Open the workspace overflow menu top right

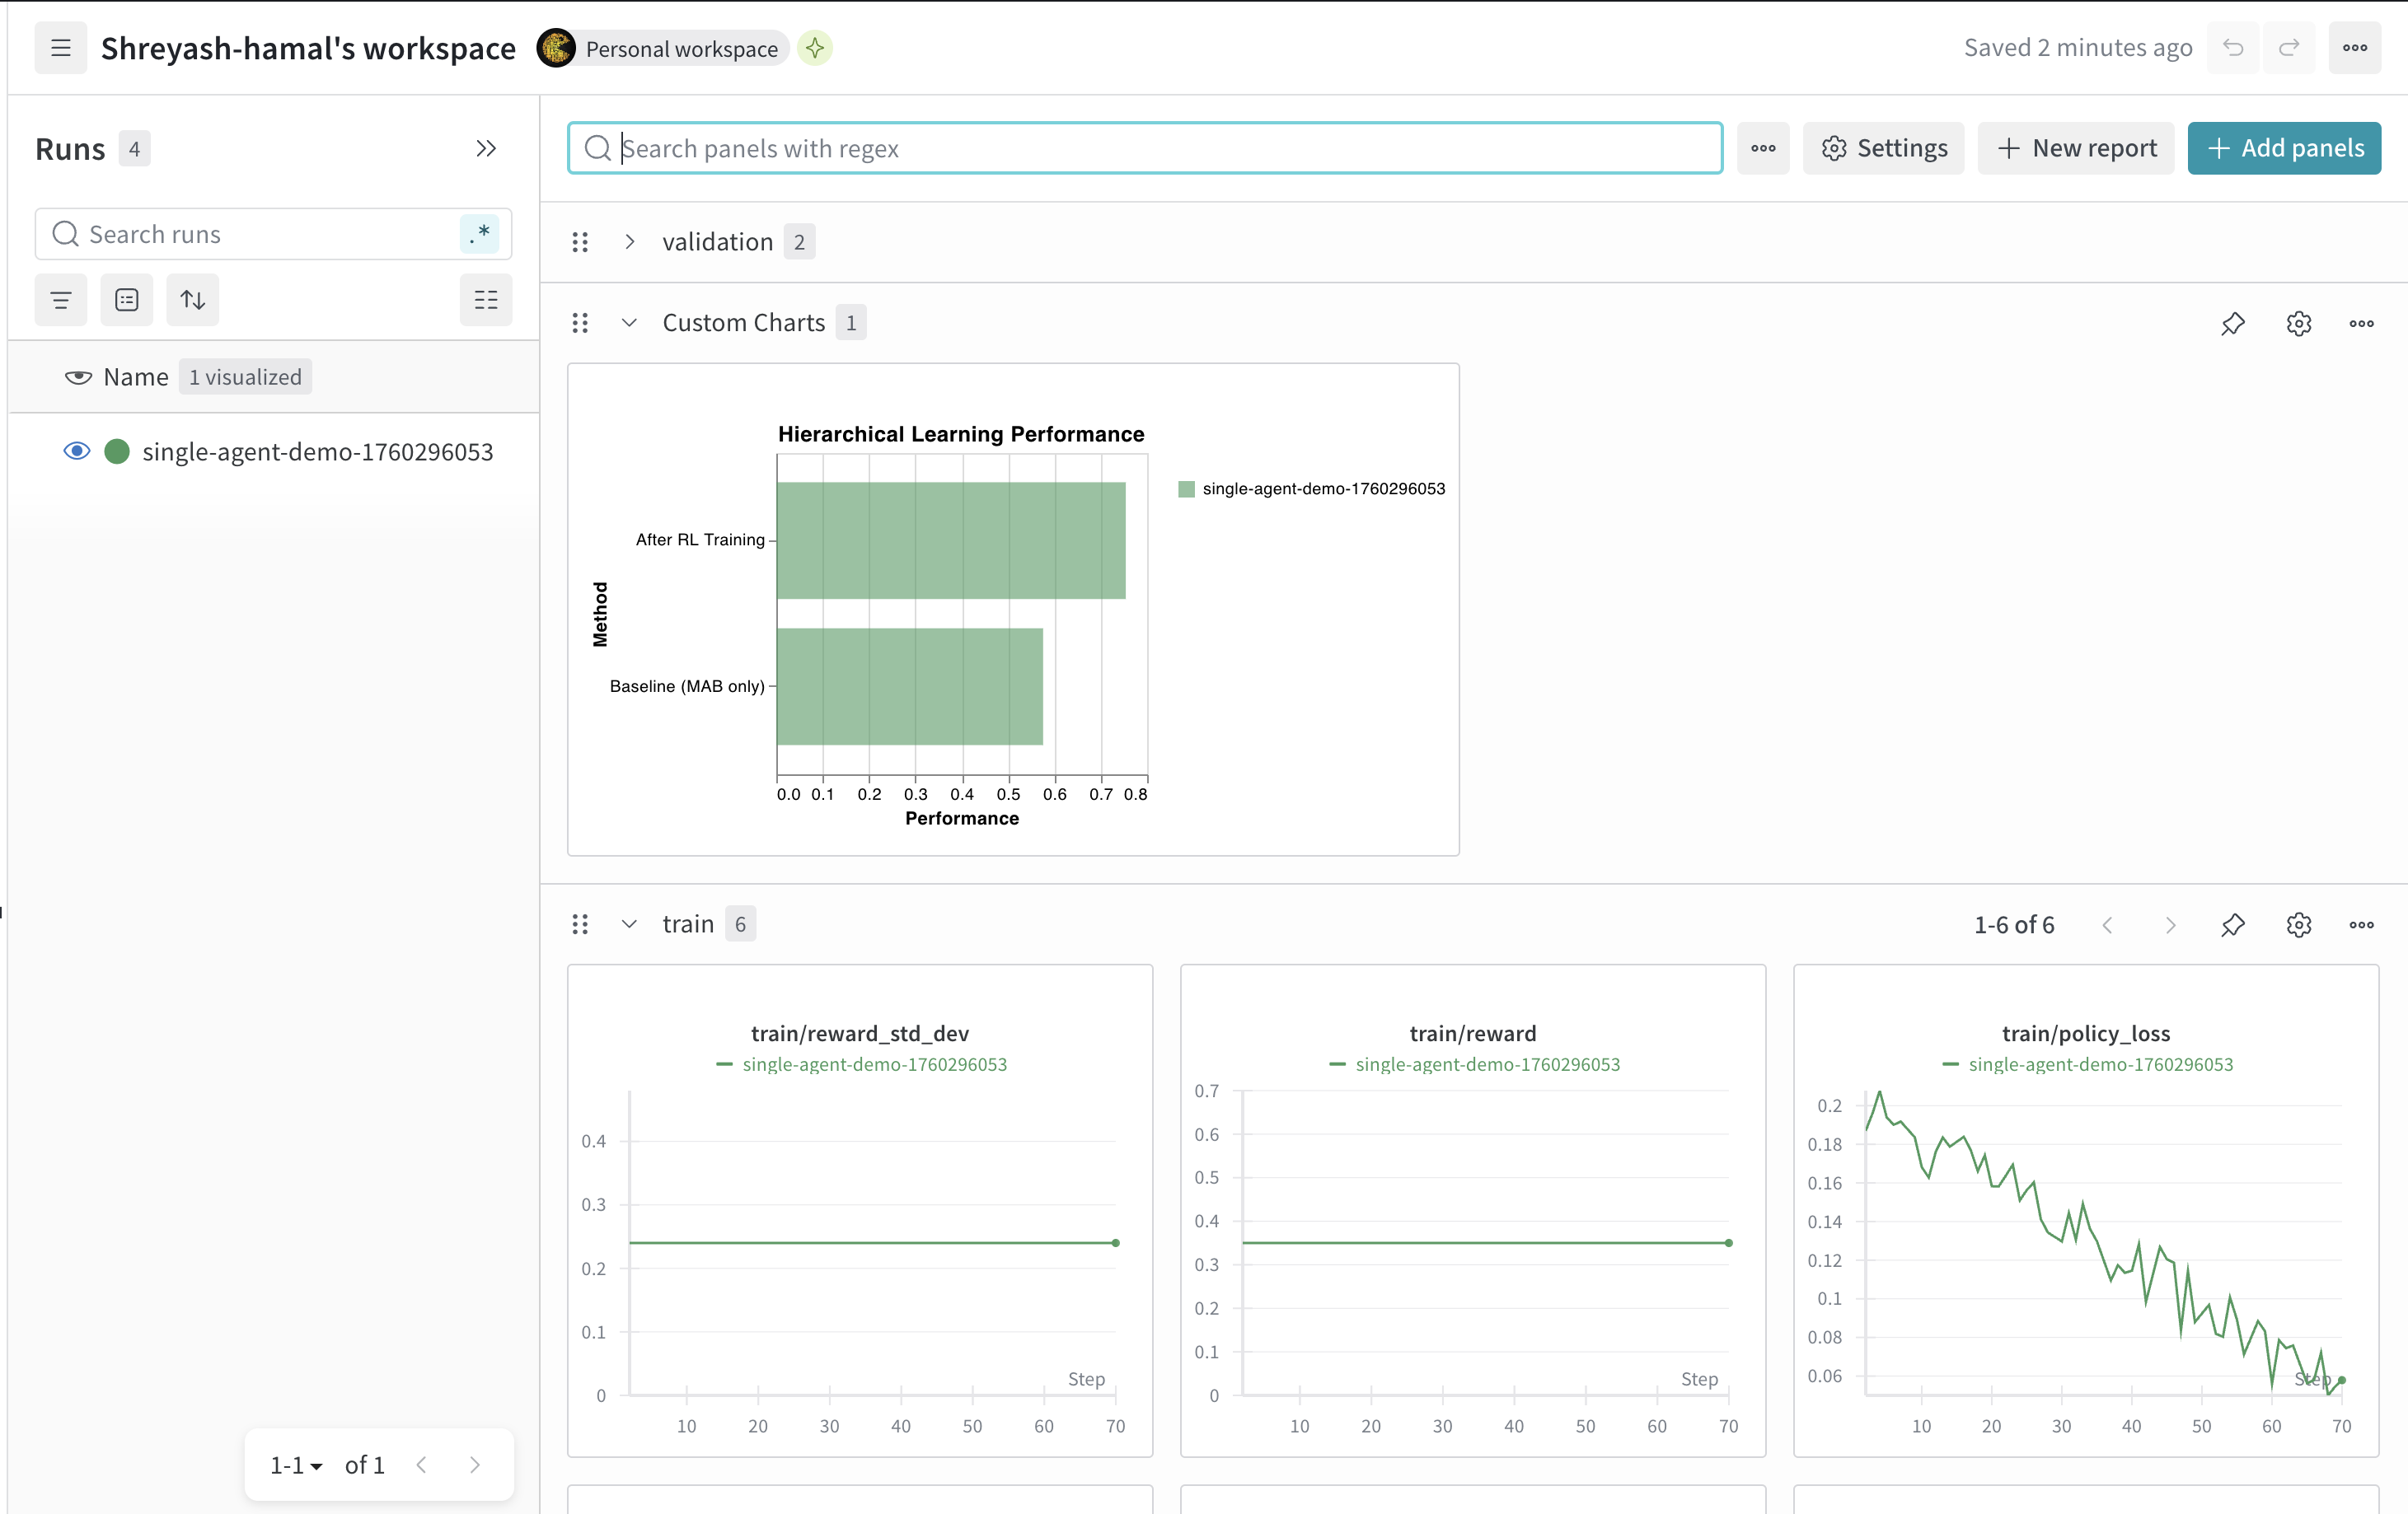point(2354,48)
